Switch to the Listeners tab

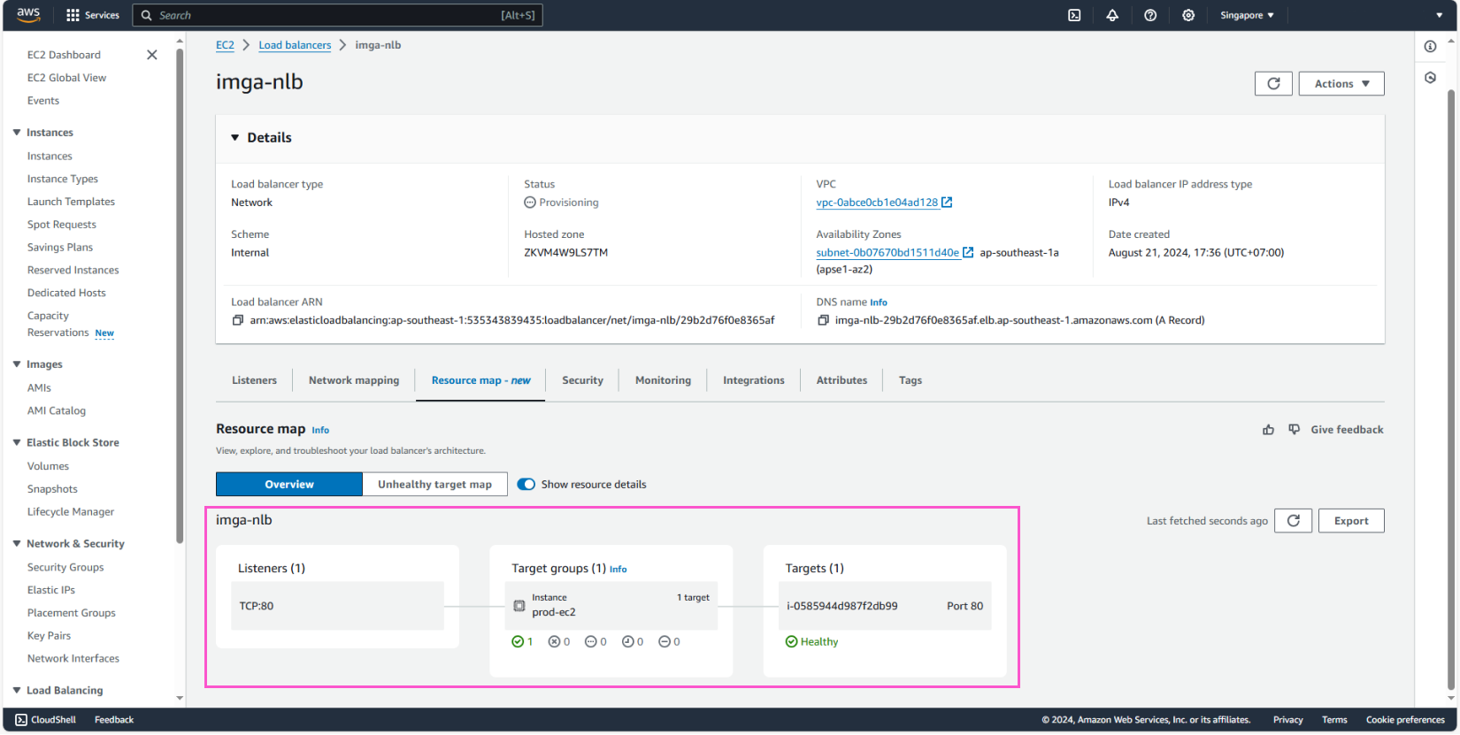click(254, 380)
